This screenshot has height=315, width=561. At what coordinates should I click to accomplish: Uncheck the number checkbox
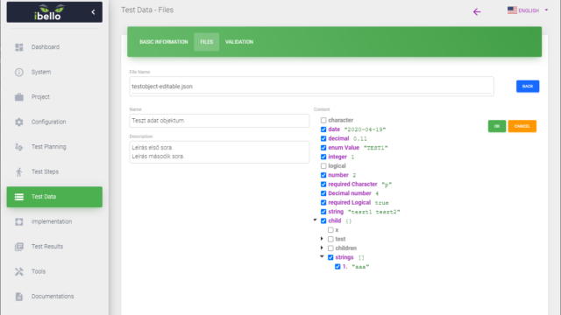323,175
